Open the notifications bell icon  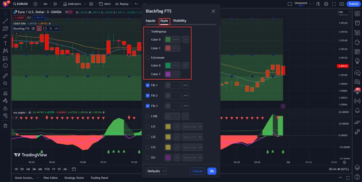point(357,111)
